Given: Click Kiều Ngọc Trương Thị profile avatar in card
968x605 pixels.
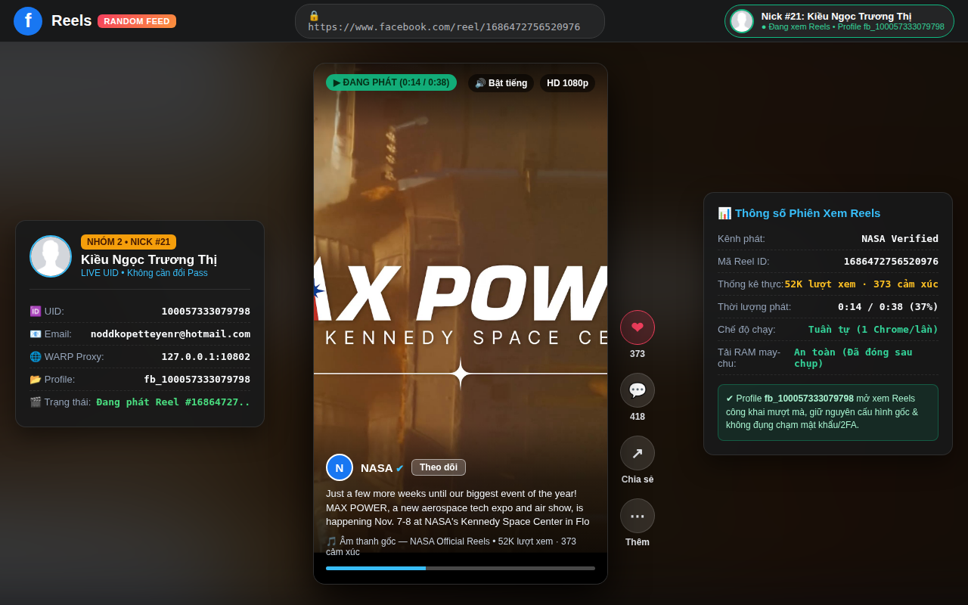Looking at the screenshot, I should pos(51,256).
